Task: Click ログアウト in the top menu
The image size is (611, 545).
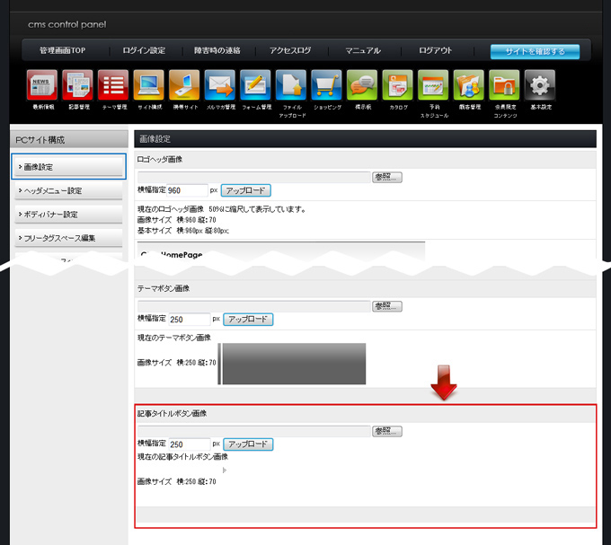Action: tap(435, 51)
